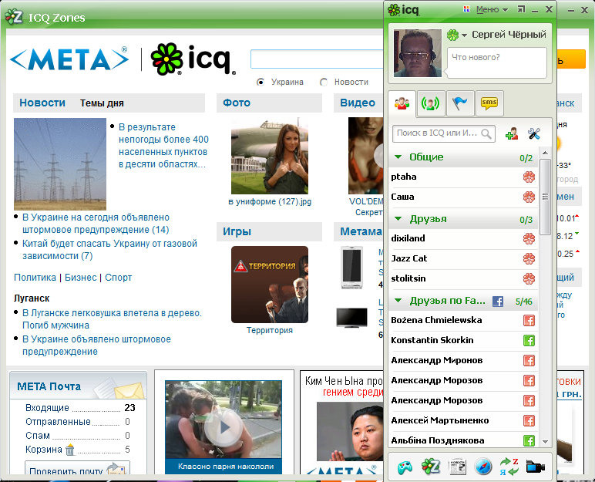Open ICQ Zones from bottom toolbar
This screenshot has width=595, height=482.
coord(431,467)
